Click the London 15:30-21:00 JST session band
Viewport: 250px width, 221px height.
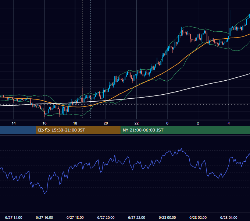click(78, 130)
